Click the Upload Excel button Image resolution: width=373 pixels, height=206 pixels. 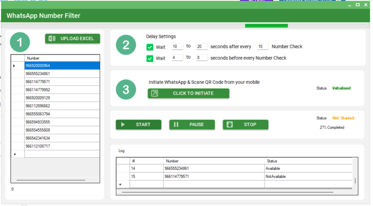click(x=72, y=39)
